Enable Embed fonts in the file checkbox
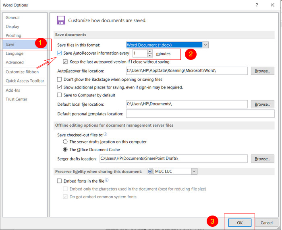Screen dimensions: 282x230 click(x=59, y=181)
